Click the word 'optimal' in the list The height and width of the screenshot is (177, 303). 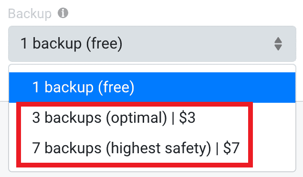pos(136,118)
